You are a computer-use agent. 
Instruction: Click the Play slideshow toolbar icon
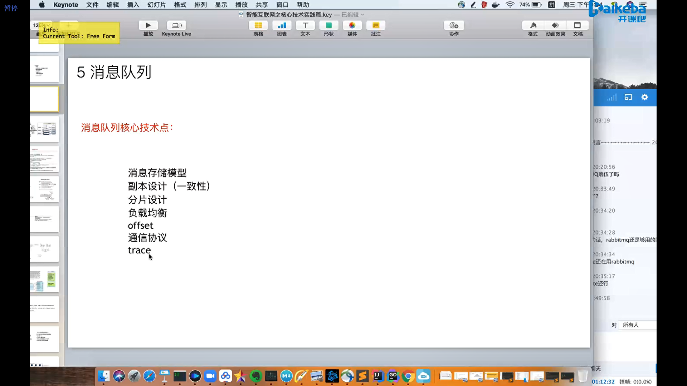(148, 25)
